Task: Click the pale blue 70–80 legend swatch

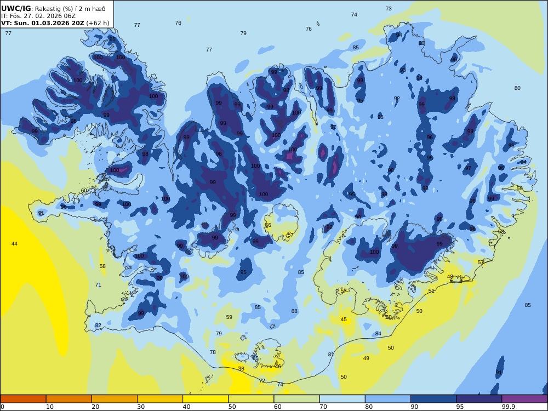Action: [342, 399]
